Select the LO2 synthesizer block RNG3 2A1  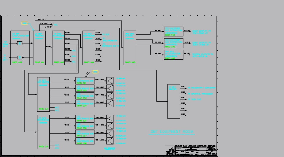click(85, 81)
